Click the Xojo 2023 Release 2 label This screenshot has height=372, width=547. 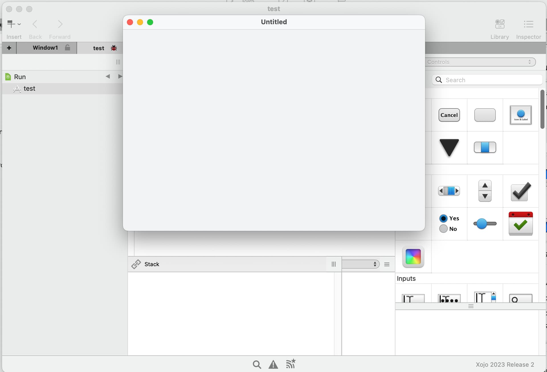coord(505,365)
